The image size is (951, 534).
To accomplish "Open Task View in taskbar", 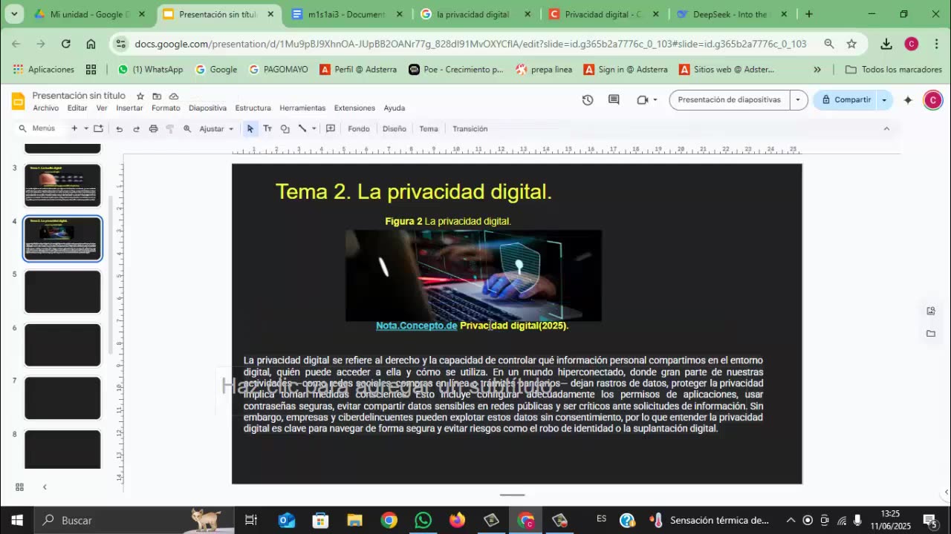I will (251, 520).
